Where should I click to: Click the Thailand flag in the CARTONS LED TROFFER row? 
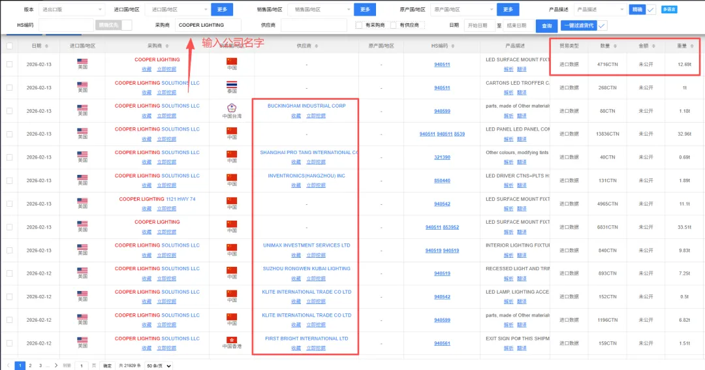[x=232, y=85]
